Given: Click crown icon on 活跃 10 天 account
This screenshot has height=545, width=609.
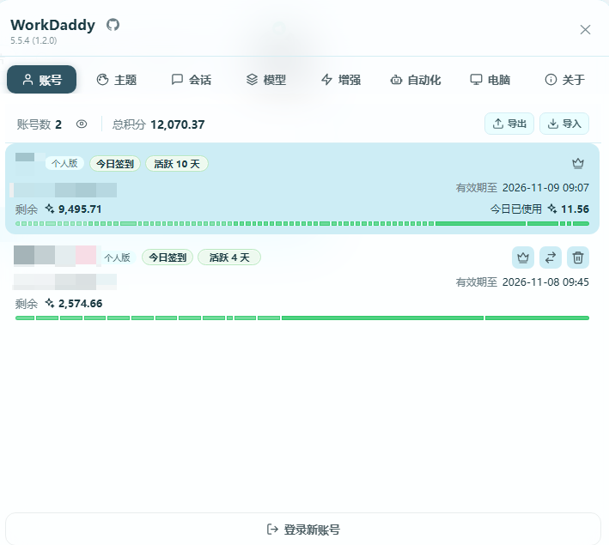Looking at the screenshot, I should coord(578,163).
